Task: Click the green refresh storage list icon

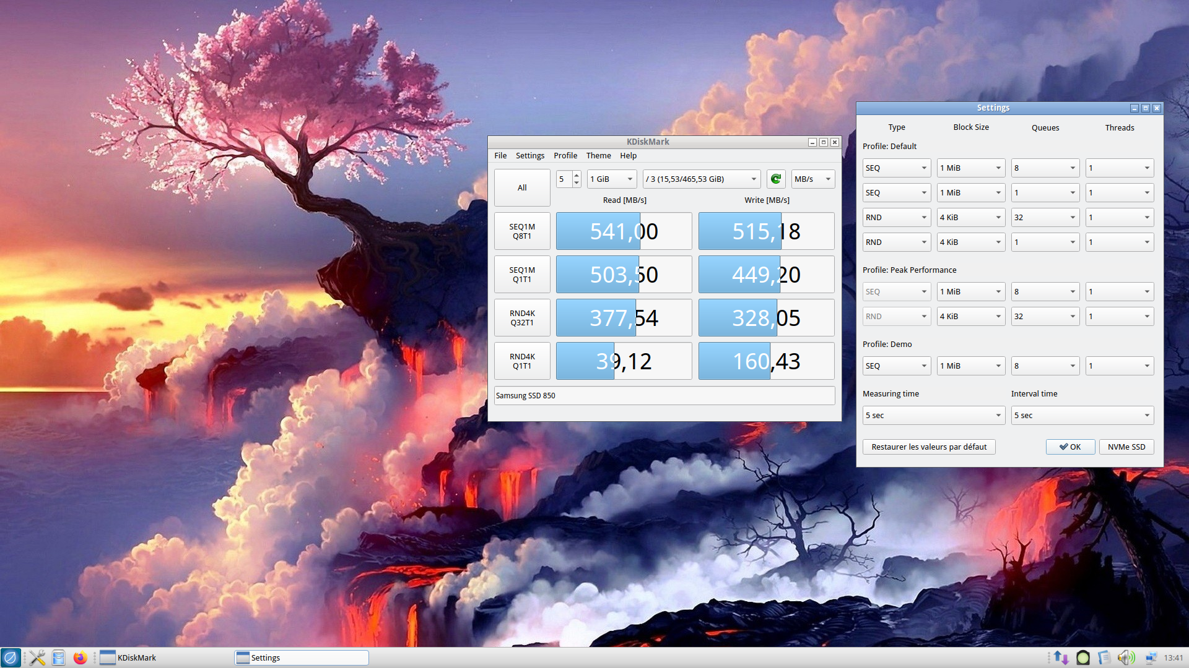Action: click(776, 179)
